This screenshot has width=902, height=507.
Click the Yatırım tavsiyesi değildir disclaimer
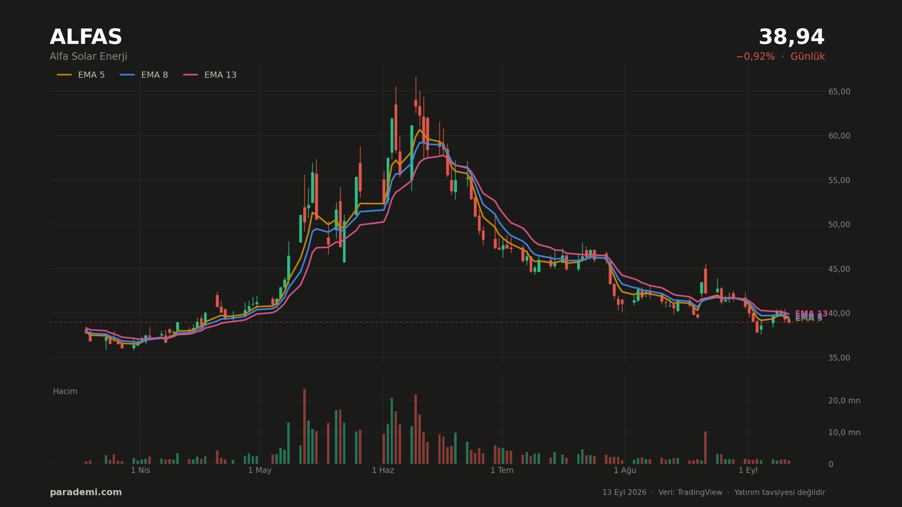point(780,492)
